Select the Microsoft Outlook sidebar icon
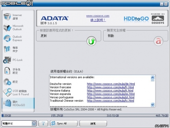The image size is (170, 128). pyautogui.click(x=7, y=28)
